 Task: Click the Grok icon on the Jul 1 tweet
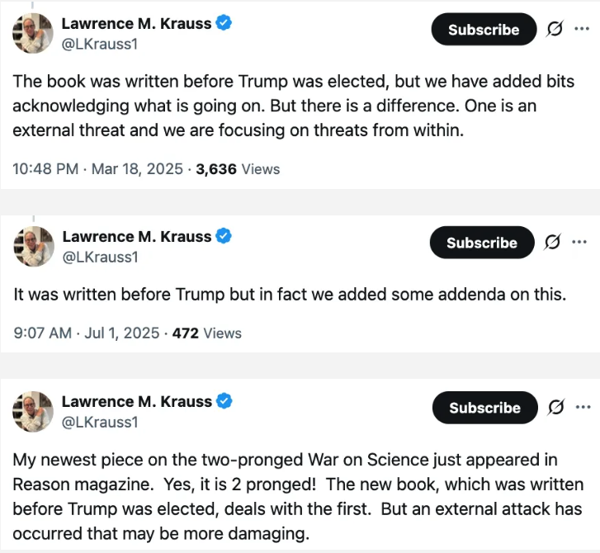[x=555, y=243]
